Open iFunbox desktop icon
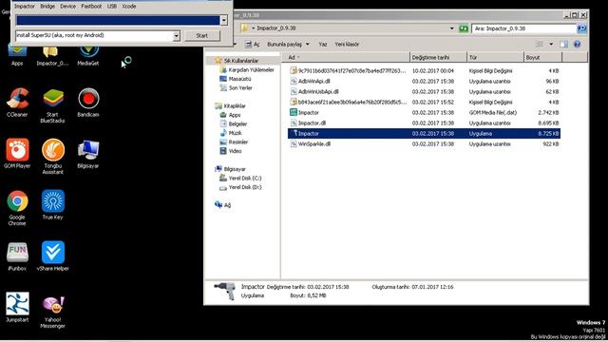Image resolution: width=608 pixels, height=342 pixels. pos(17,256)
